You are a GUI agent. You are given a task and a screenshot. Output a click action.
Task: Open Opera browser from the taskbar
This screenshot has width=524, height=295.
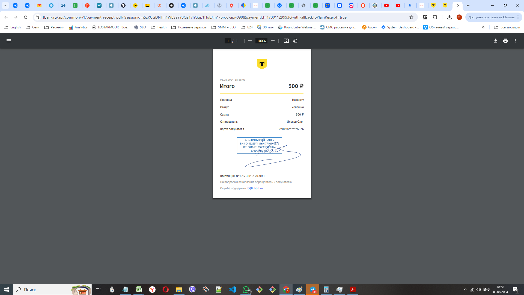tap(165, 290)
